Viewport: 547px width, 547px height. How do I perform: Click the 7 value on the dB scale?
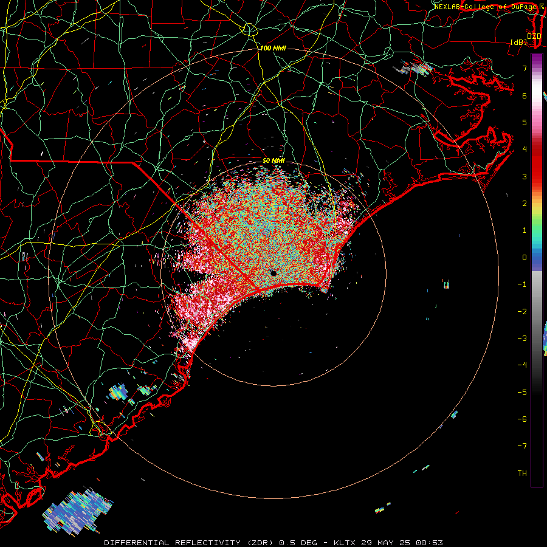(525, 68)
